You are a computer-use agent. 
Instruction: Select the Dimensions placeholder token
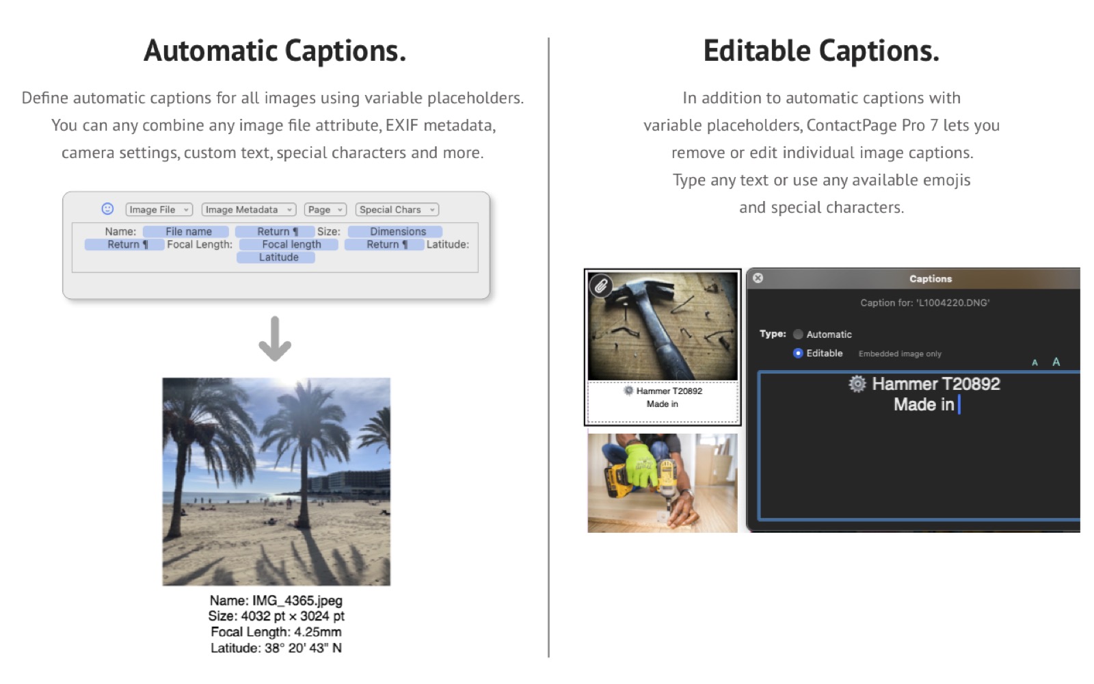[395, 231]
